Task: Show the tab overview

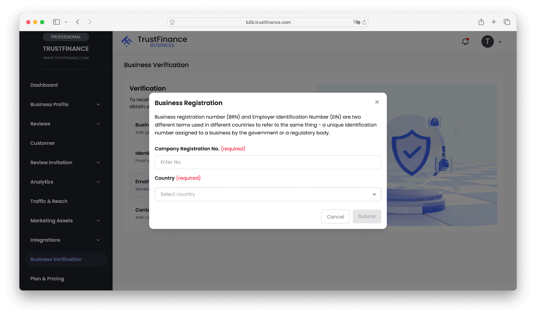Action: (x=507, y=22)
